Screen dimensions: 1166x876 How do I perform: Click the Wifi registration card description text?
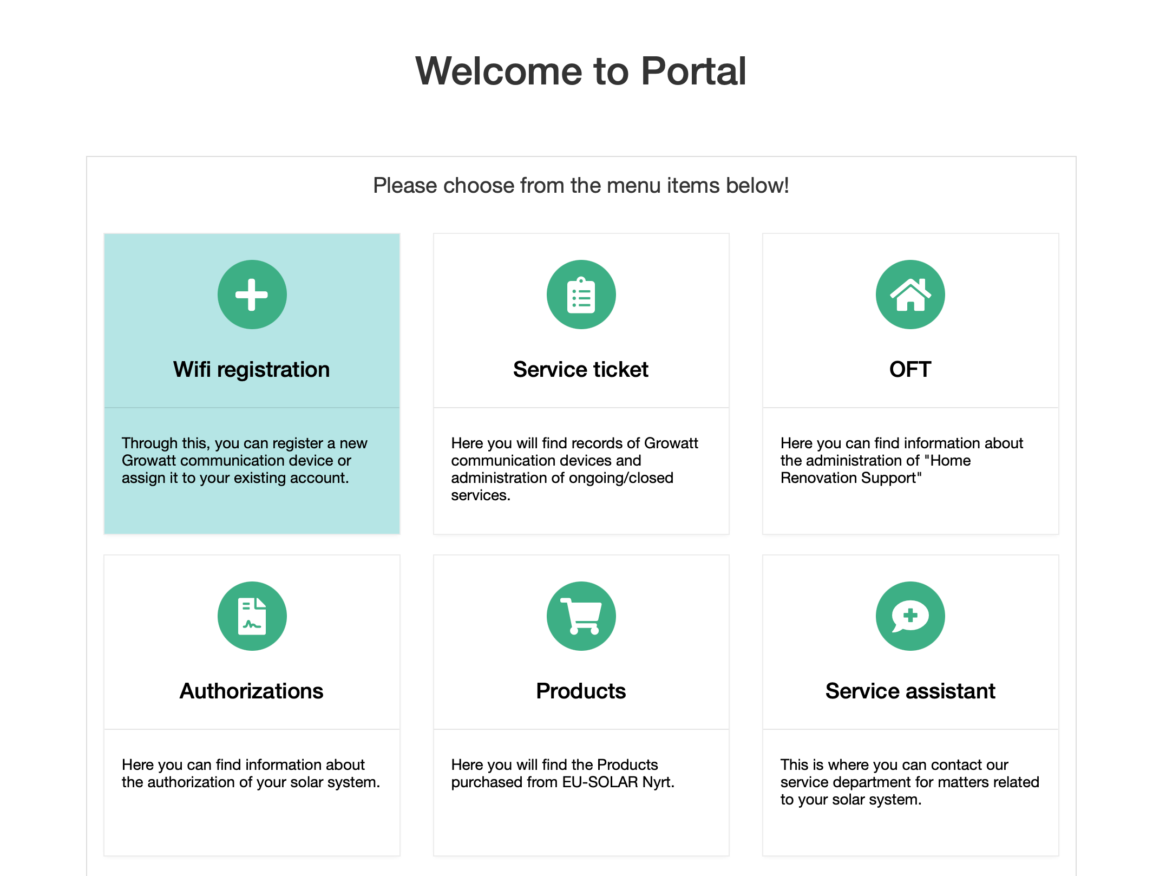(x=244, y=460)
